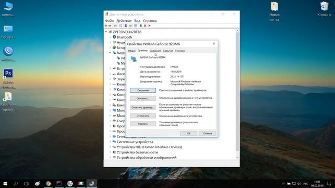
Task: Click the scrollbar down arrow in Device Manager
Action: click(x=237, y=158)
